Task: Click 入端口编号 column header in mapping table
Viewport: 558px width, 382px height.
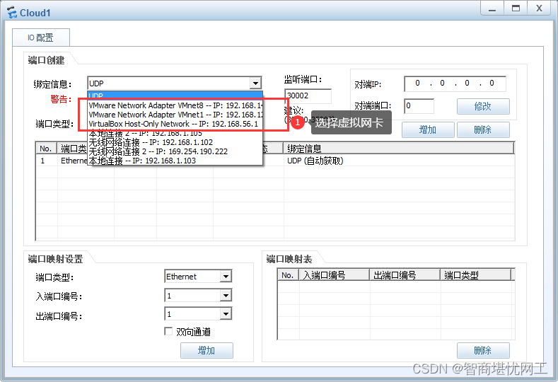Action: pos(334,275)
